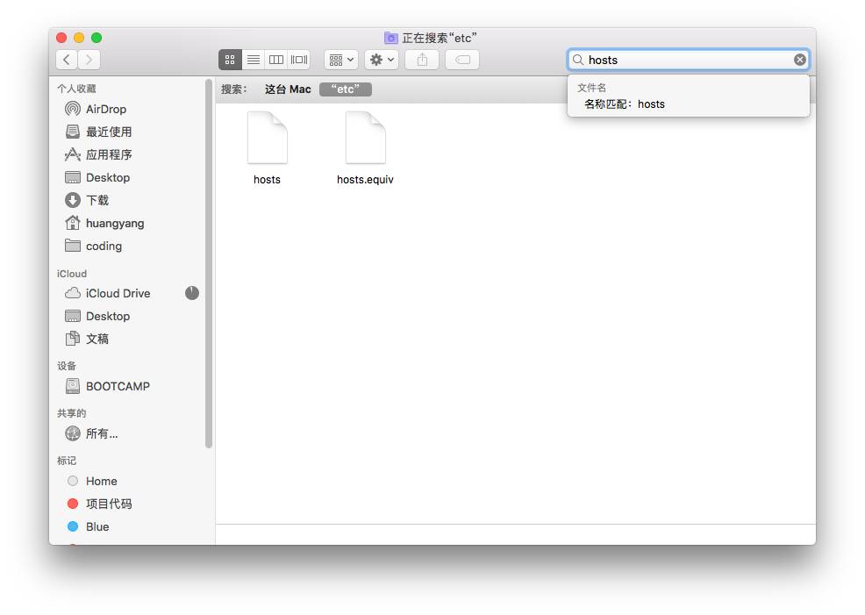Filter by red 项目代码 tag
Image resolution: width=865 pixels, height=615 pixels.
click(x=108, y=504)
